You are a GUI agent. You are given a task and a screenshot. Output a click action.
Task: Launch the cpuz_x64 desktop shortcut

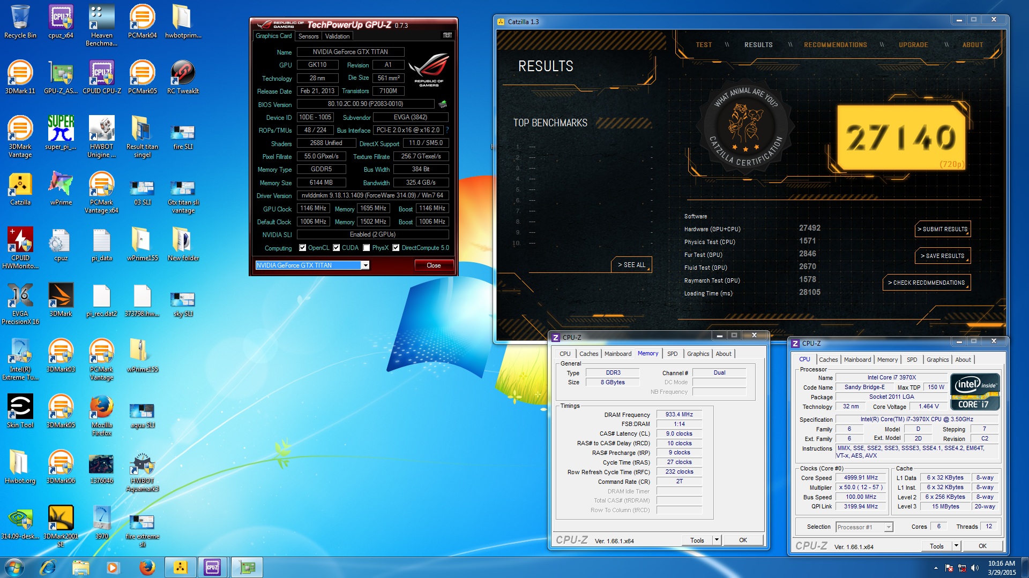(x=61, y=22)
